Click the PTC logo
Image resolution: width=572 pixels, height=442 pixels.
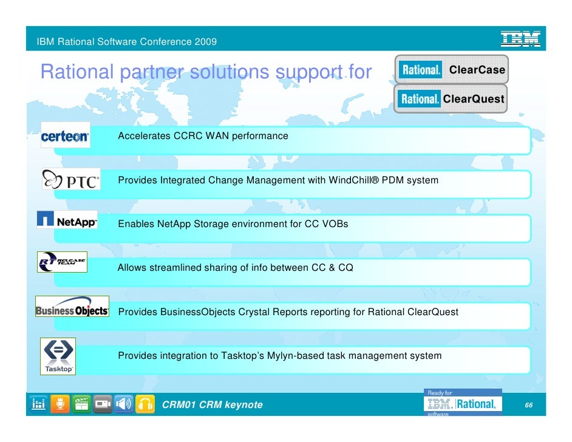(x=71, y=179)
